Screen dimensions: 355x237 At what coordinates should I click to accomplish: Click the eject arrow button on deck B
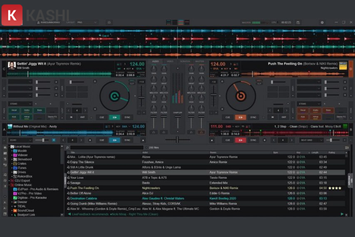click(x=212, y=140)
